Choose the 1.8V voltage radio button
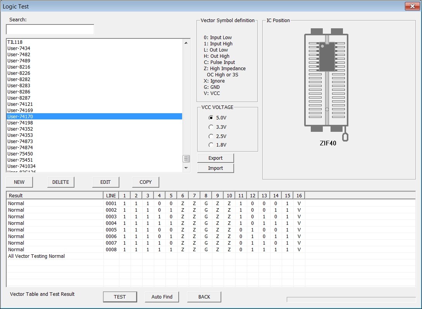 point(211,145)
